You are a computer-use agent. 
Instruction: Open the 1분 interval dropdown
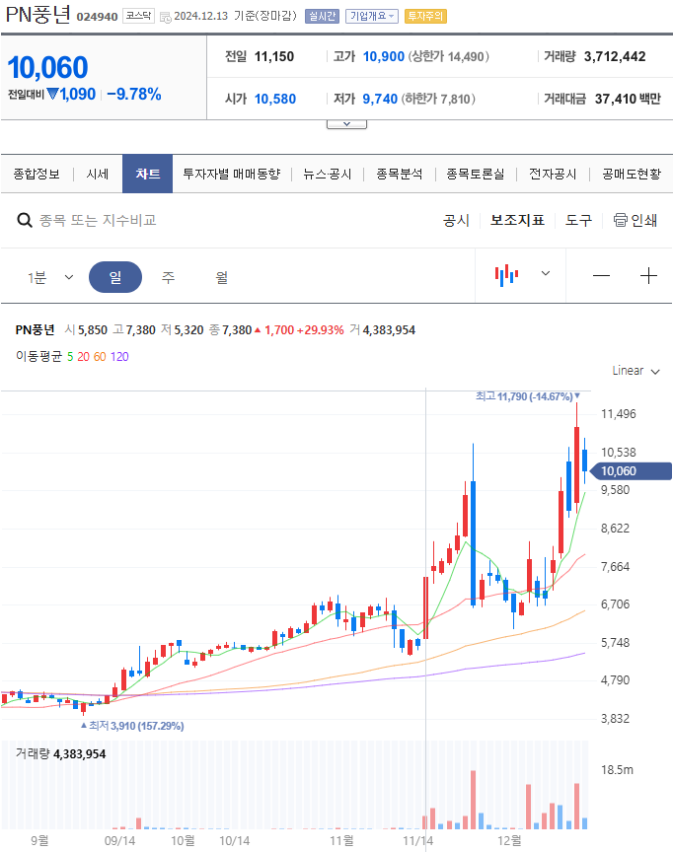(x=50, y=278)
